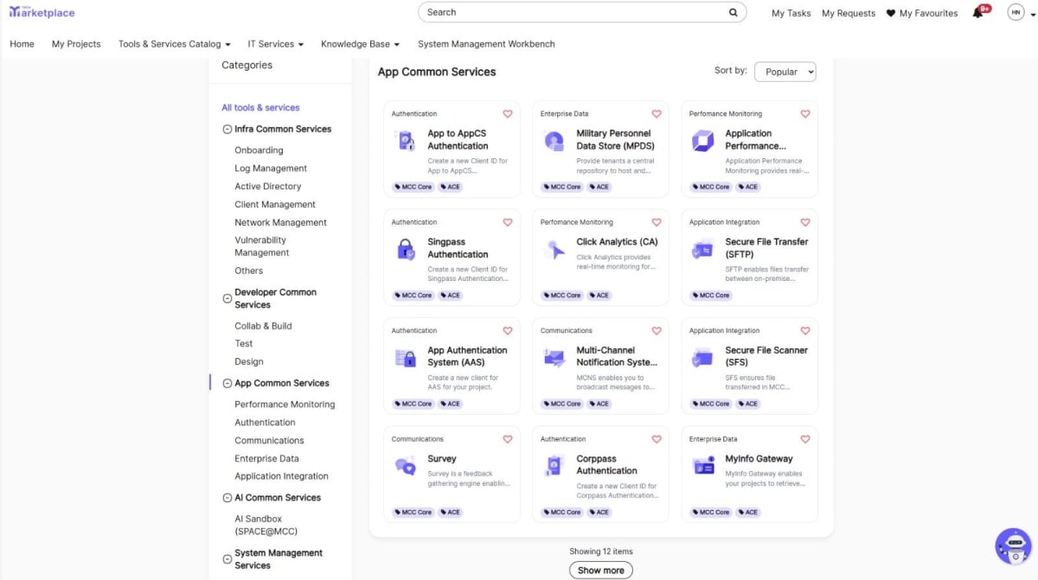
Task: Select the Vulnerability Management subcategory
Action: 262,246
